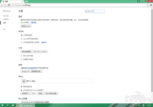153x107 pixels.
Task: Click the scrollbar down arrow
Action: [x=152, y=102]
